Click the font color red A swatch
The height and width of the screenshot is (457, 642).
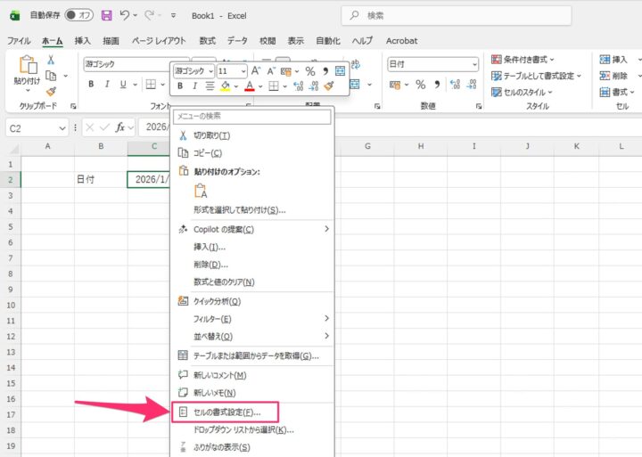pos(249,86)
